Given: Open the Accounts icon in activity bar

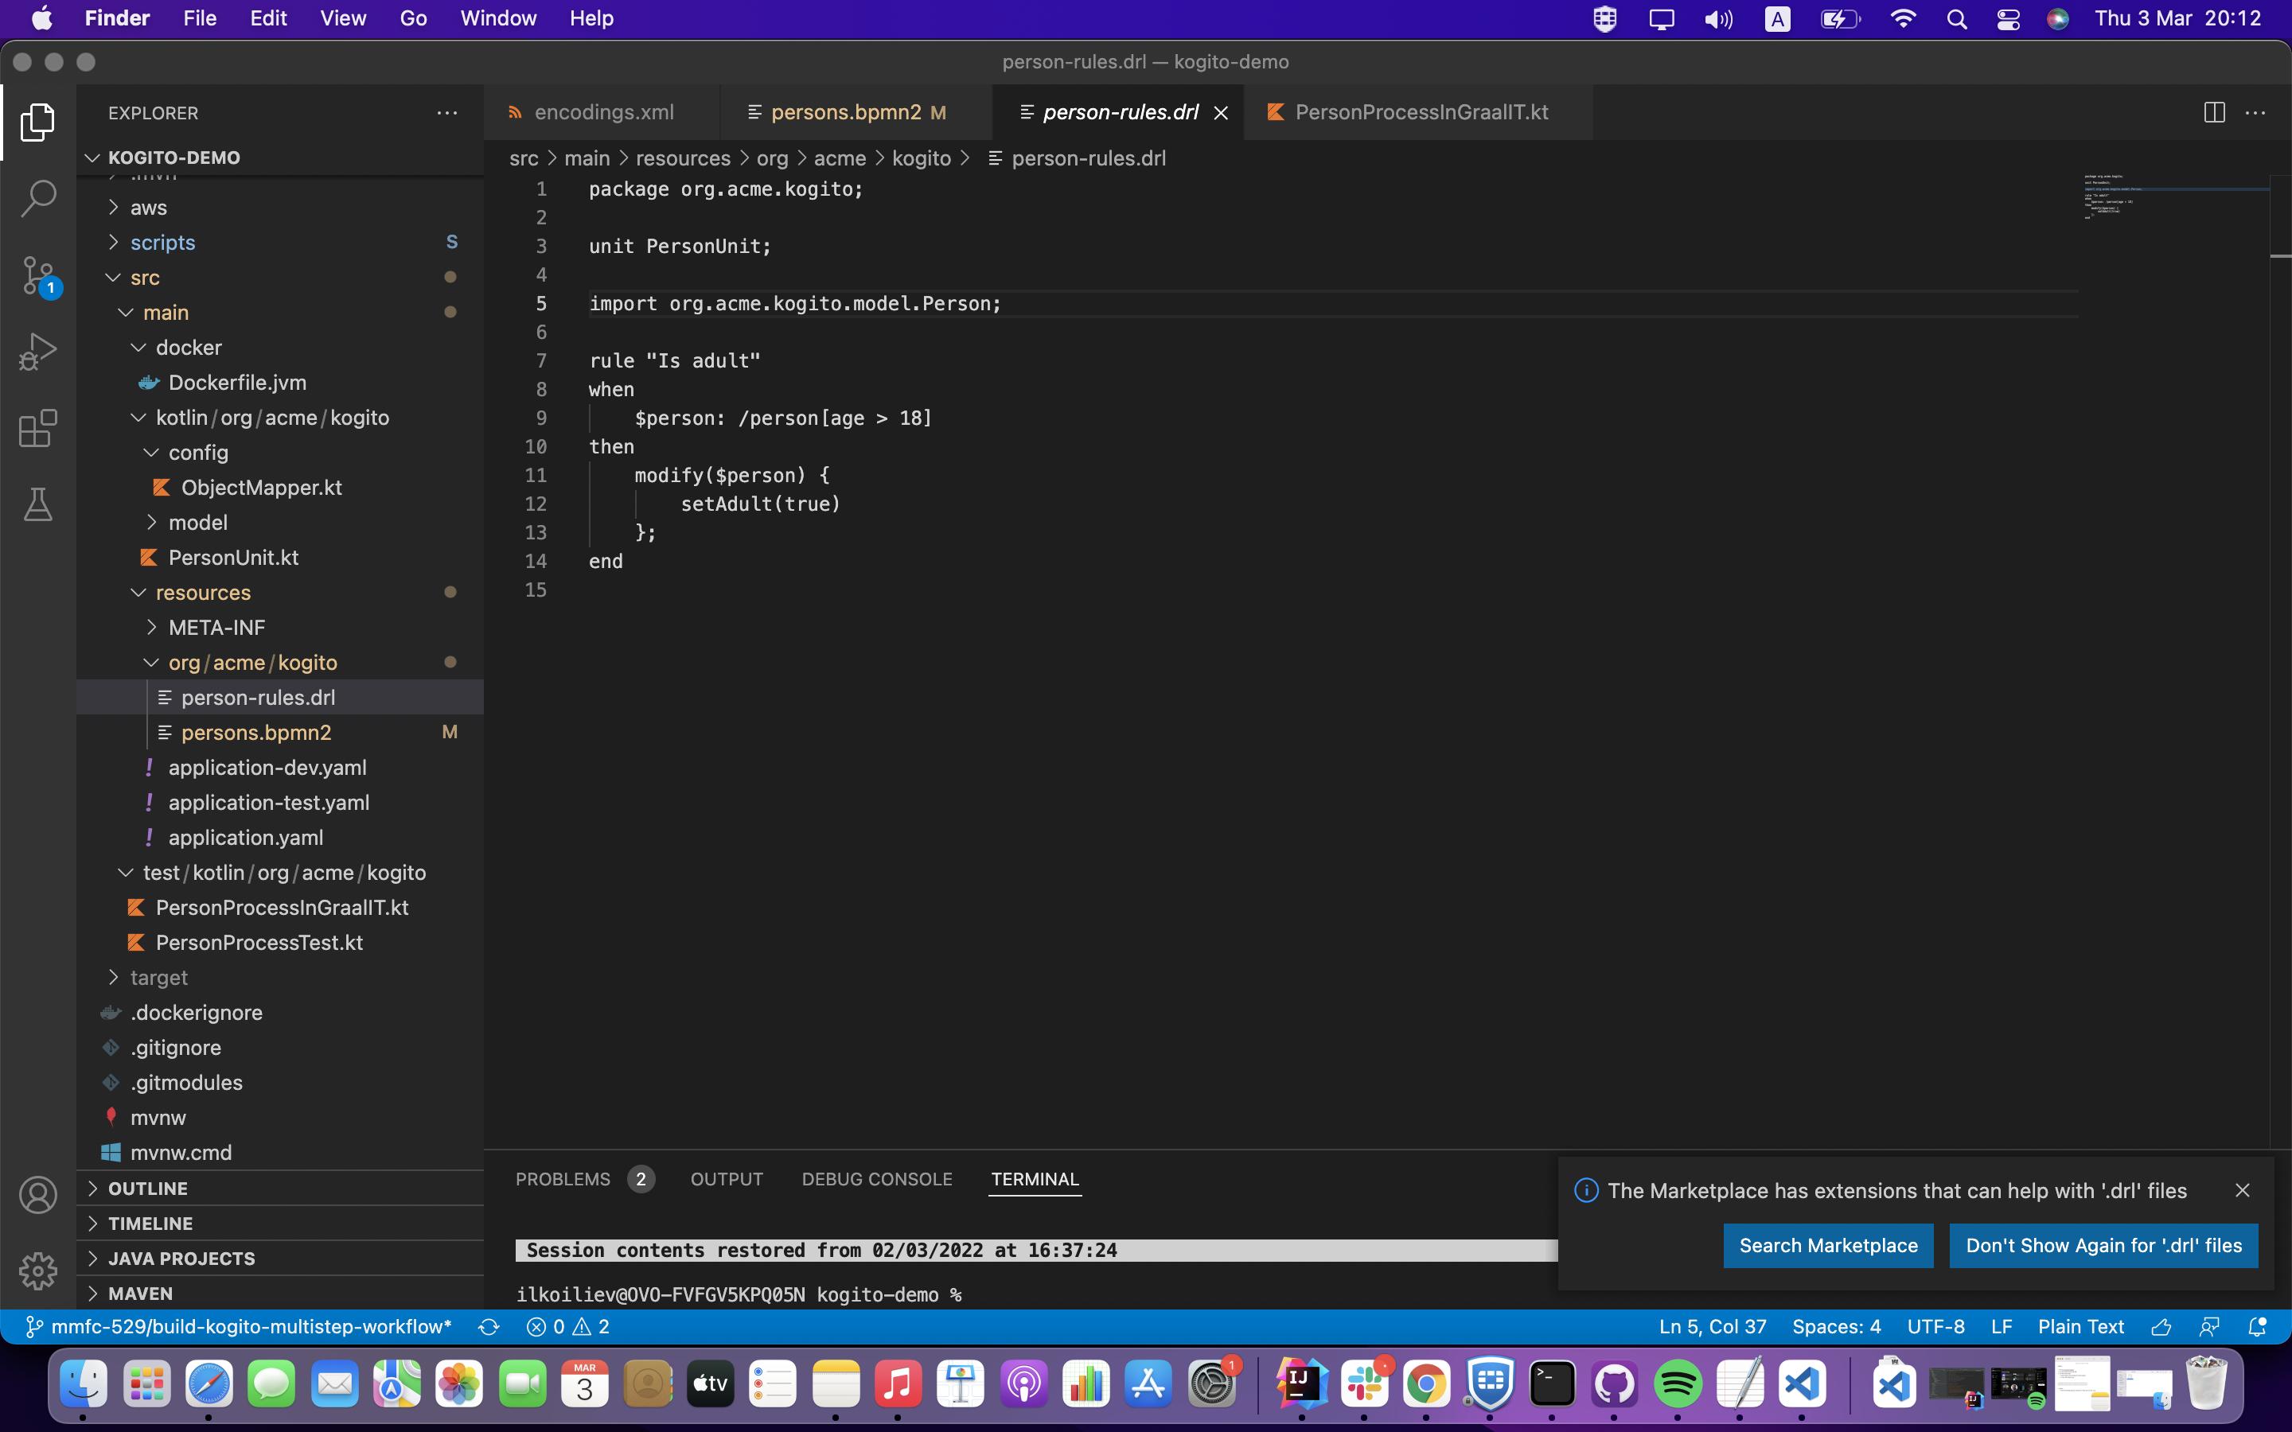Looking at the screenshot, I should point(38,1194).
